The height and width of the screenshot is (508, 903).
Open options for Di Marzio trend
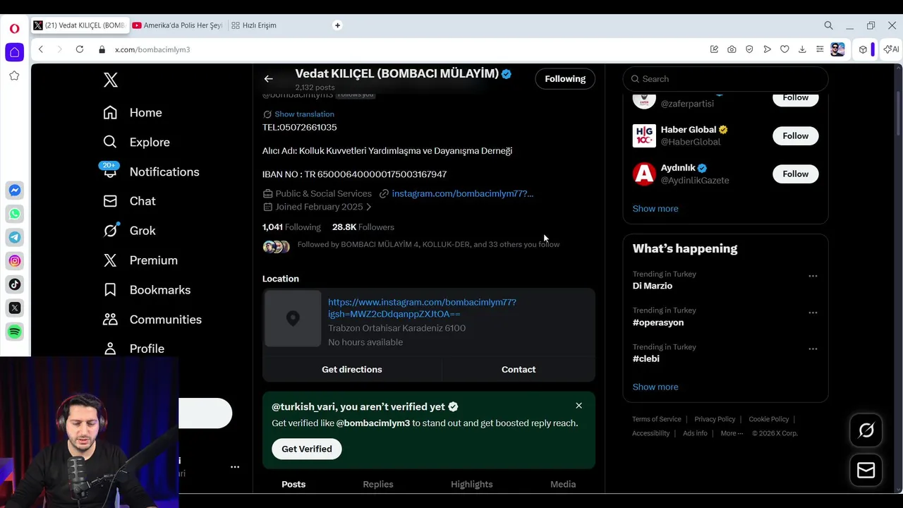[813, 276]
